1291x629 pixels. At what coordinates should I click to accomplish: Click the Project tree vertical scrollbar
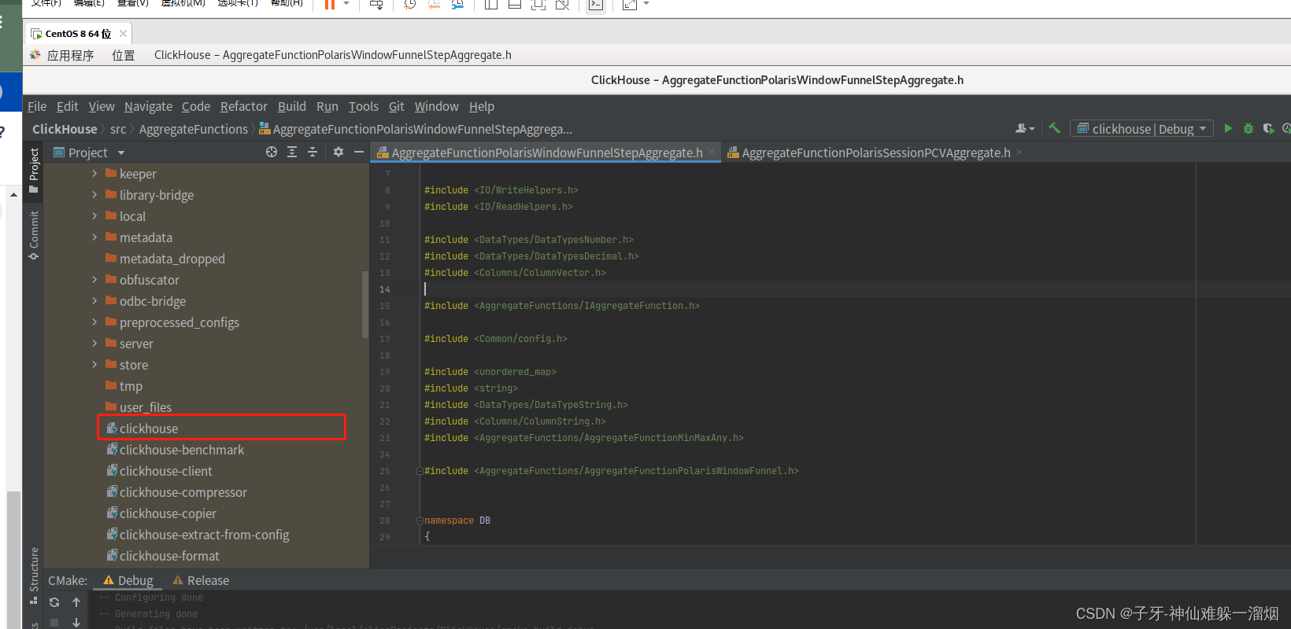coord(364,304)
